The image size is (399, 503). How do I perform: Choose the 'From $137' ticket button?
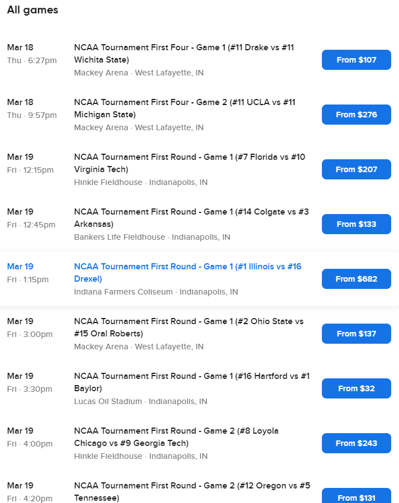tap(356, 334)
